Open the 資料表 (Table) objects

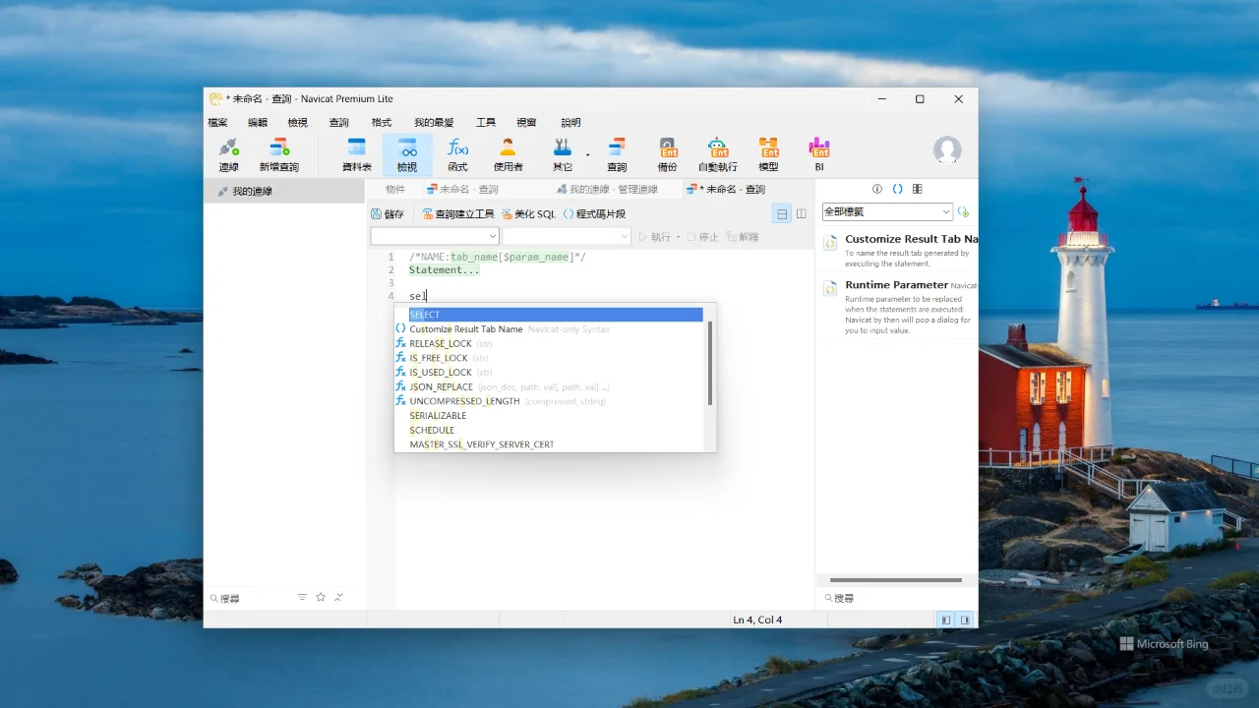[x=356, y=154]
